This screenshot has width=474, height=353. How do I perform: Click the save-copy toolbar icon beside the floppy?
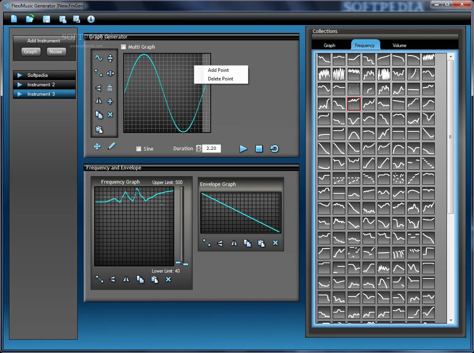[x=62, y=19]
